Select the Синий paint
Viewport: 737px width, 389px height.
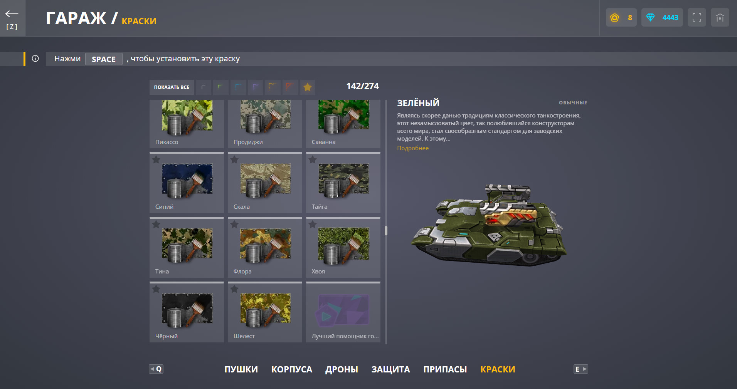pos(187,183)
